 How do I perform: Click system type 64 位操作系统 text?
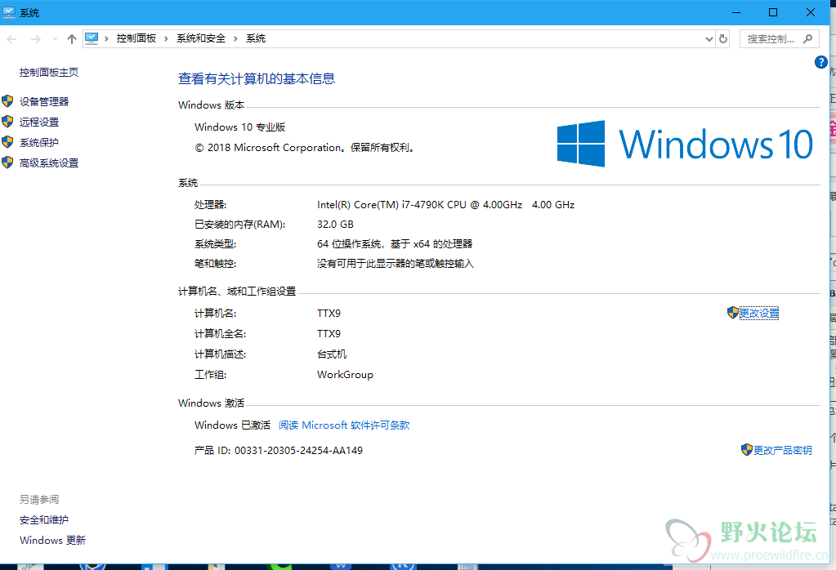pos(395,244)
